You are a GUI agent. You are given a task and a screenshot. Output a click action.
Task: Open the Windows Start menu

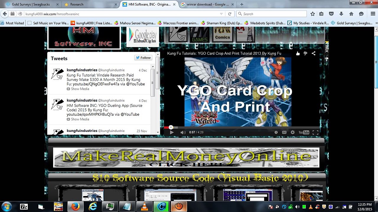click(6, 207)
